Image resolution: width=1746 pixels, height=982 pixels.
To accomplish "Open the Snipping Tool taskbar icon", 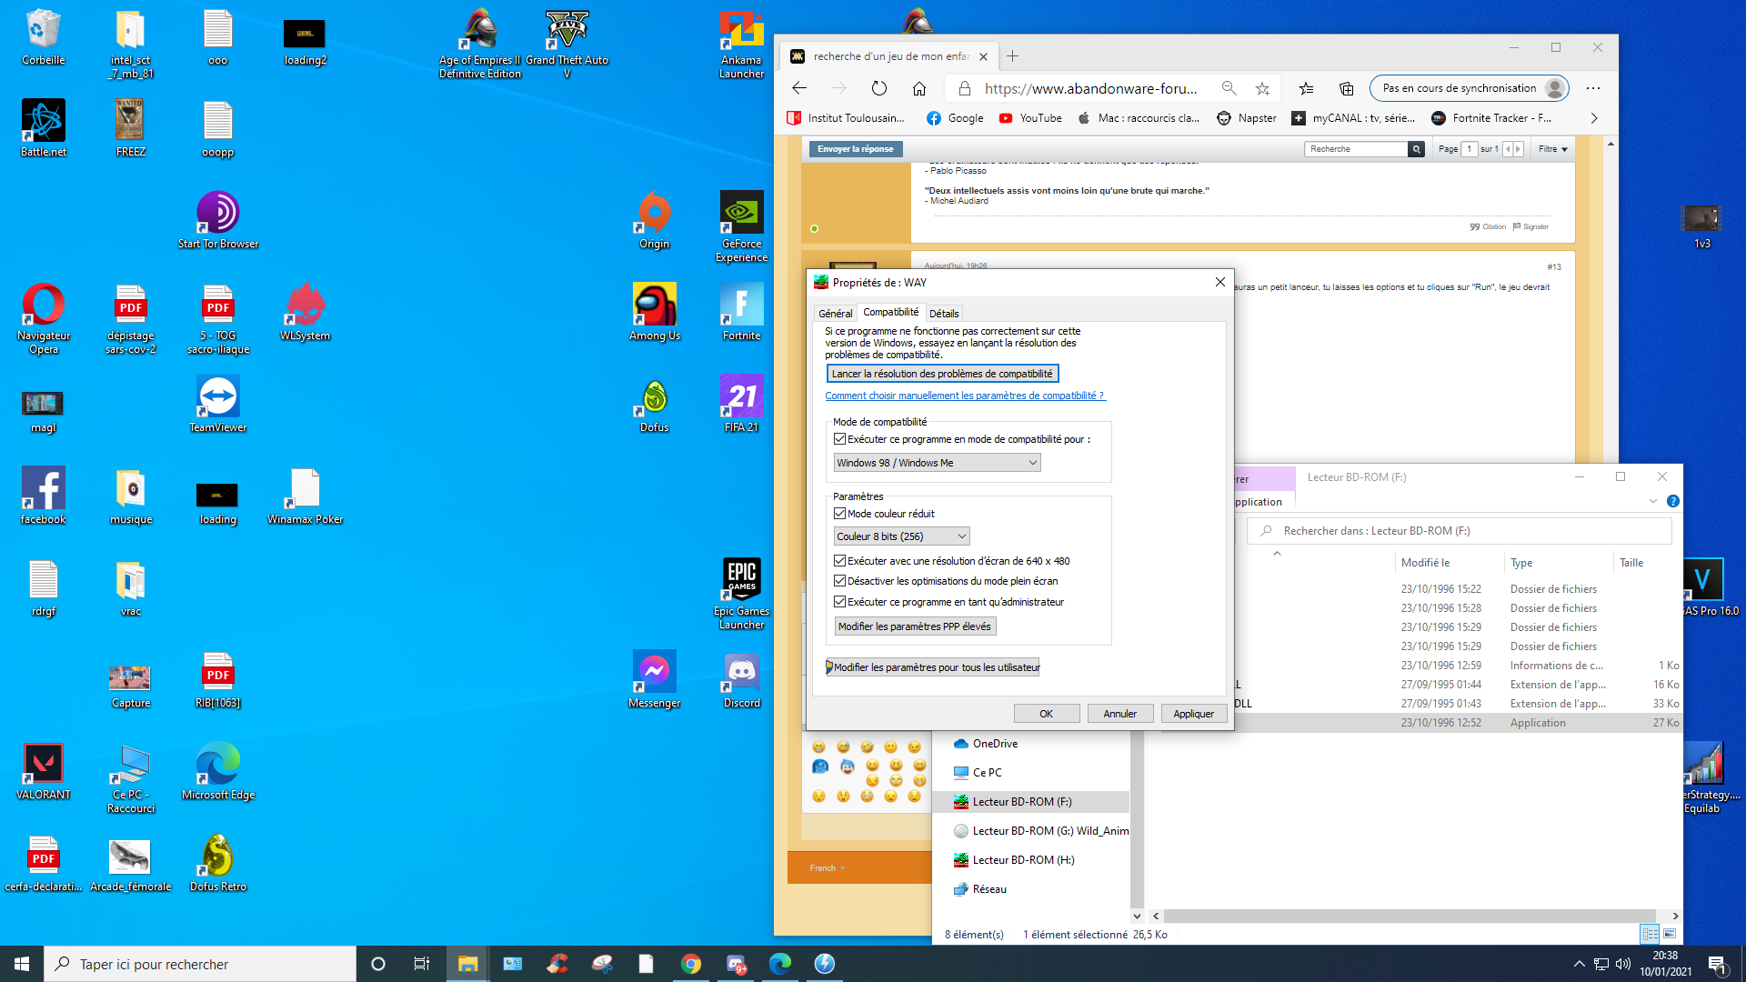I will (x=602, y=964).
